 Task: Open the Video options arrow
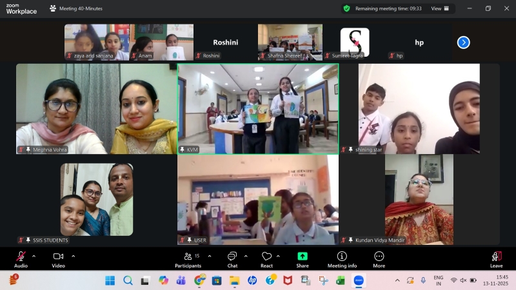pyautogui.click(x=73, y=256)
